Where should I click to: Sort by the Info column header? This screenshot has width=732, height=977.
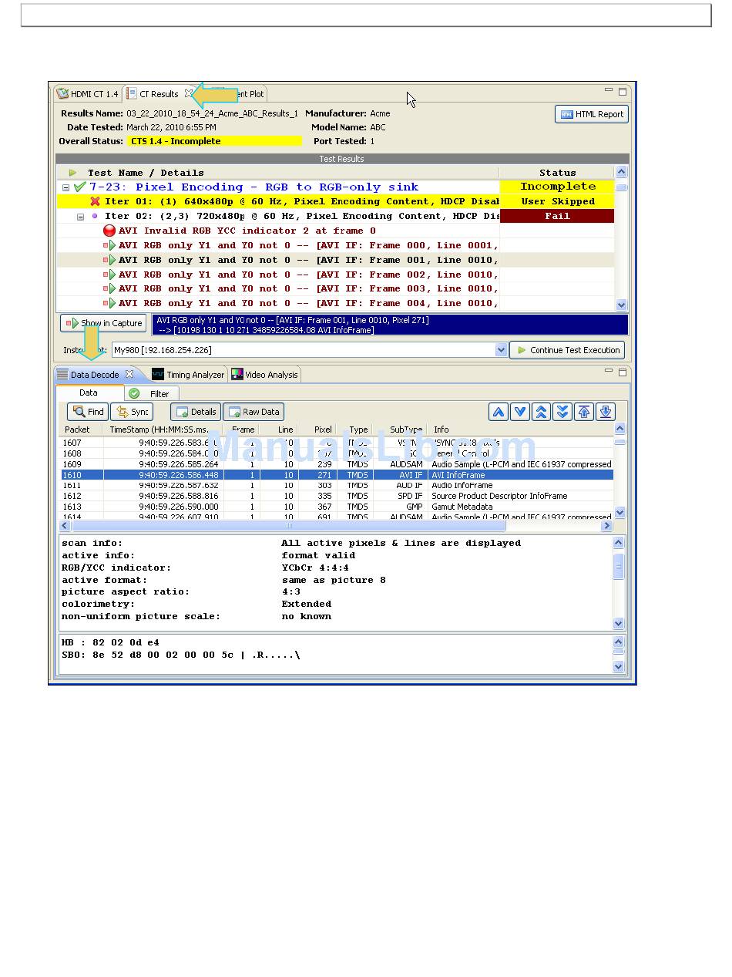pyautogui.click(x=521, y=430)
